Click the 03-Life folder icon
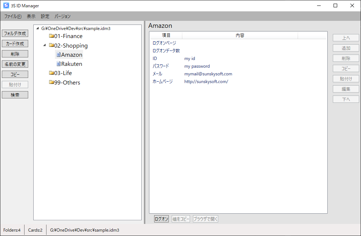 pos(51,73)
